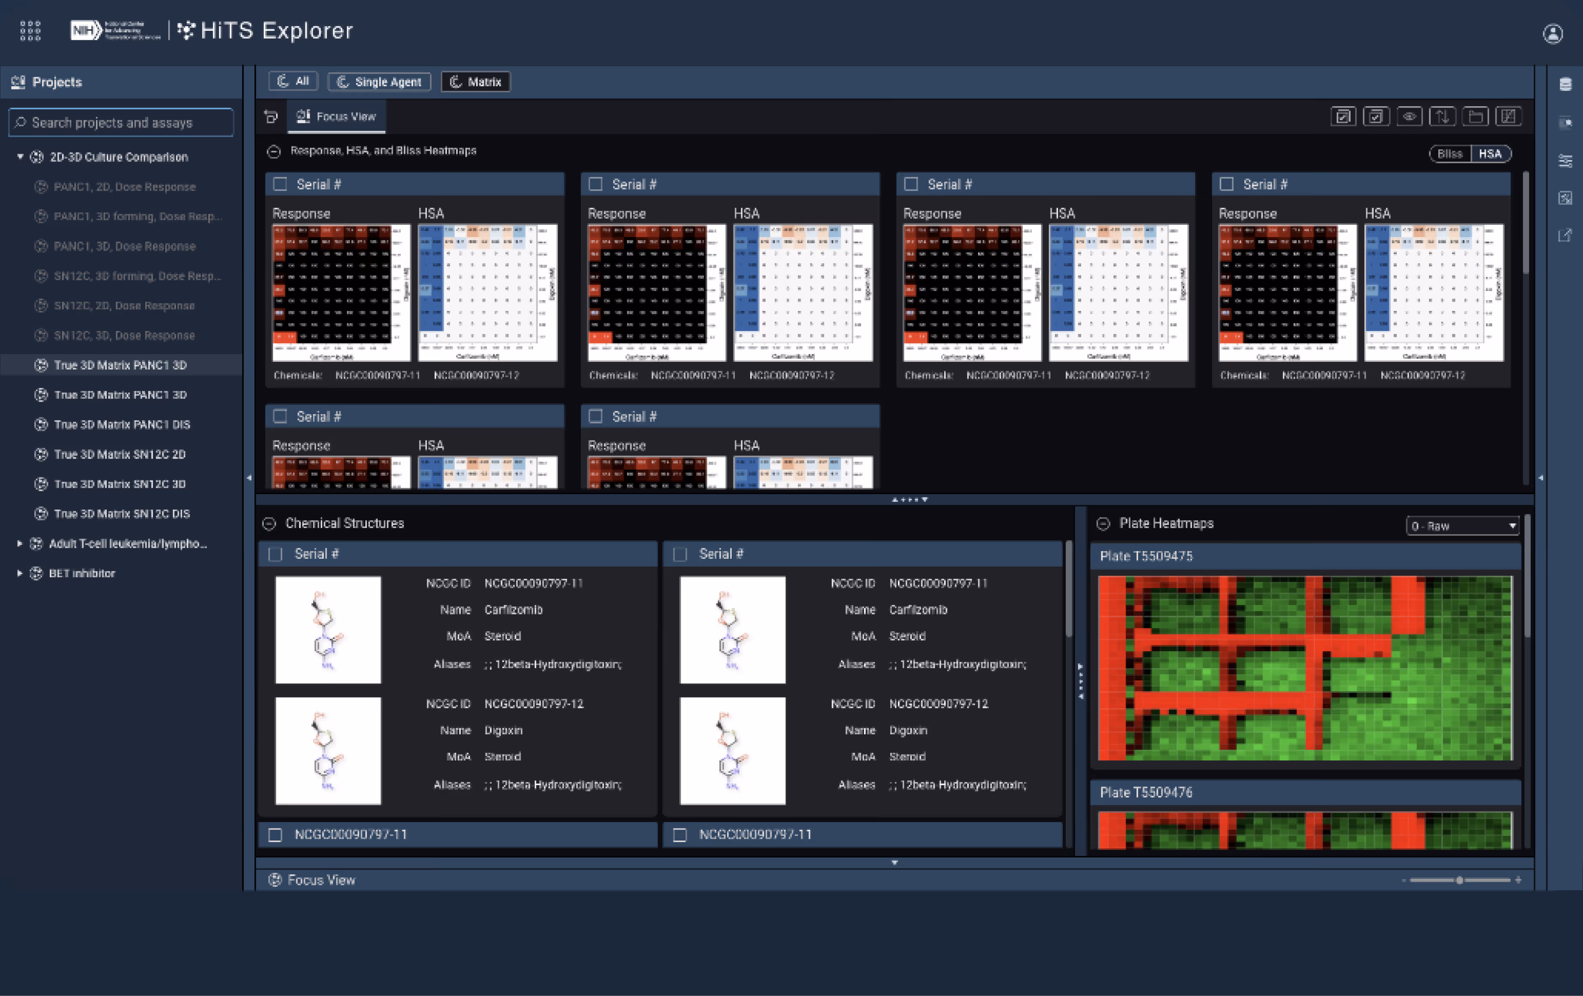Open filter sliders icon in right sidebar
Viewport: 1583px width, 996px height.
coord(1565,161)
